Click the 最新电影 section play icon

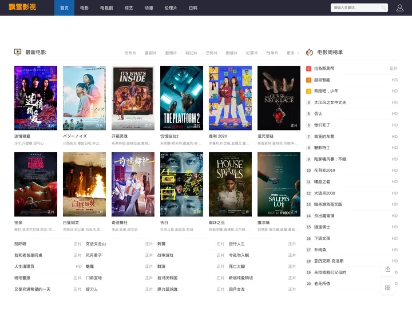click(x=18, y=52)
